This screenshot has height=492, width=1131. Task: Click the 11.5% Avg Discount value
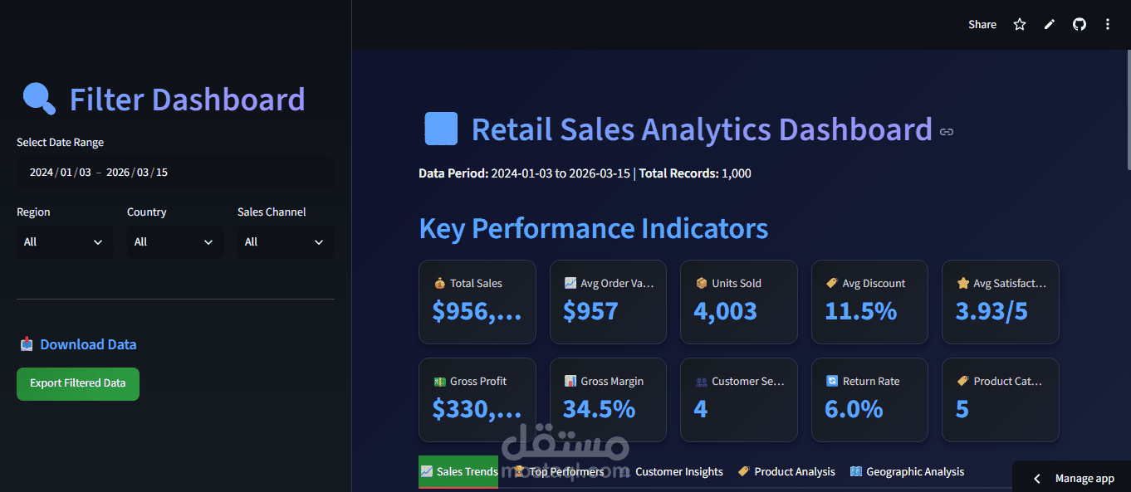tap(860, 311)
